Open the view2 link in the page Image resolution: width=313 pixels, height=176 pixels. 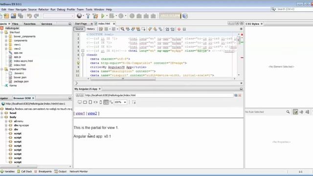[x=92, y=113]
